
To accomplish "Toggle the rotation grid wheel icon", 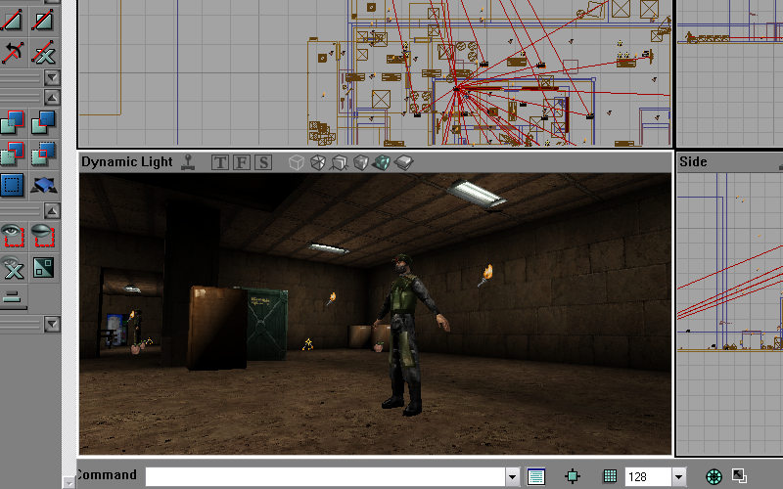I will coord(714,476).
